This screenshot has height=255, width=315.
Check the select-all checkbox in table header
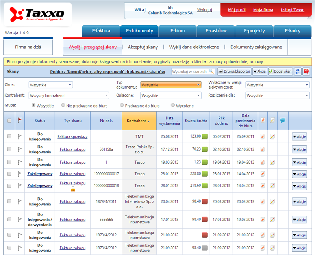click(x=9, y=121)
